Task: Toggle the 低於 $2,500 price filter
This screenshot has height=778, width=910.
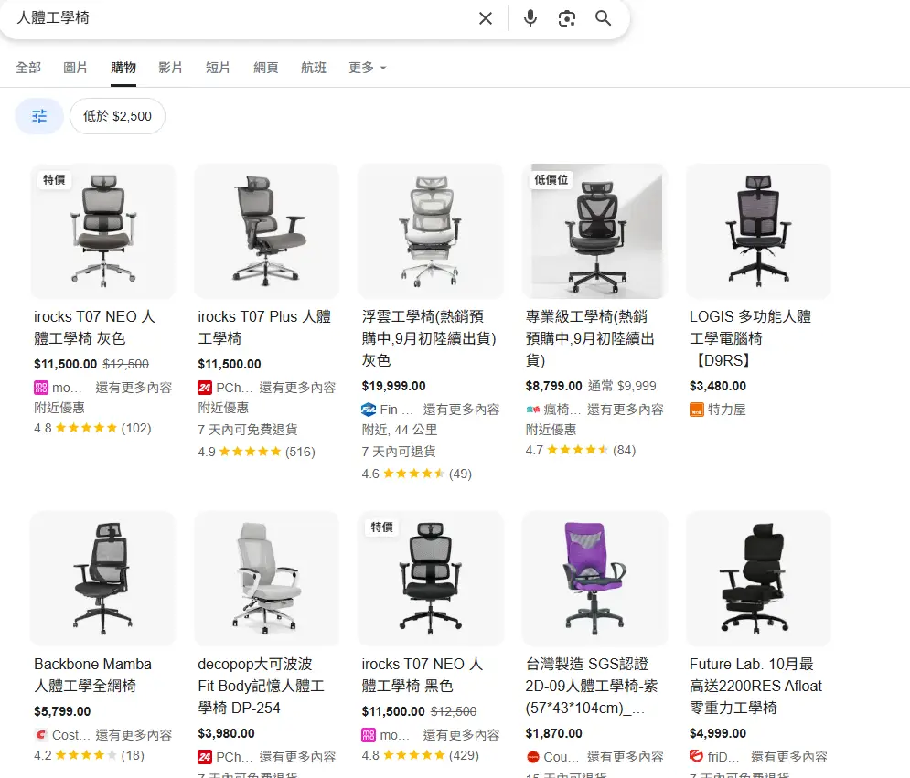Action: [117, 116]
